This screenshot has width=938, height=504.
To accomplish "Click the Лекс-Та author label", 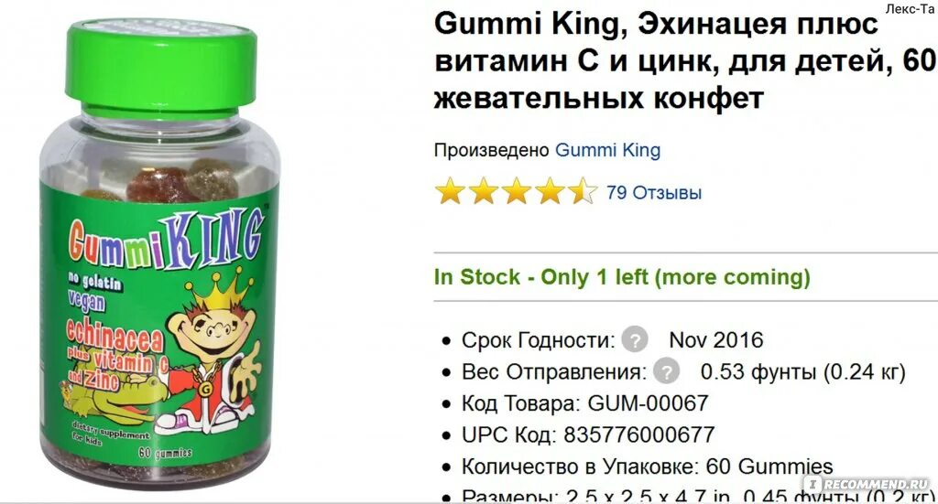I will (x=910, y=9).
